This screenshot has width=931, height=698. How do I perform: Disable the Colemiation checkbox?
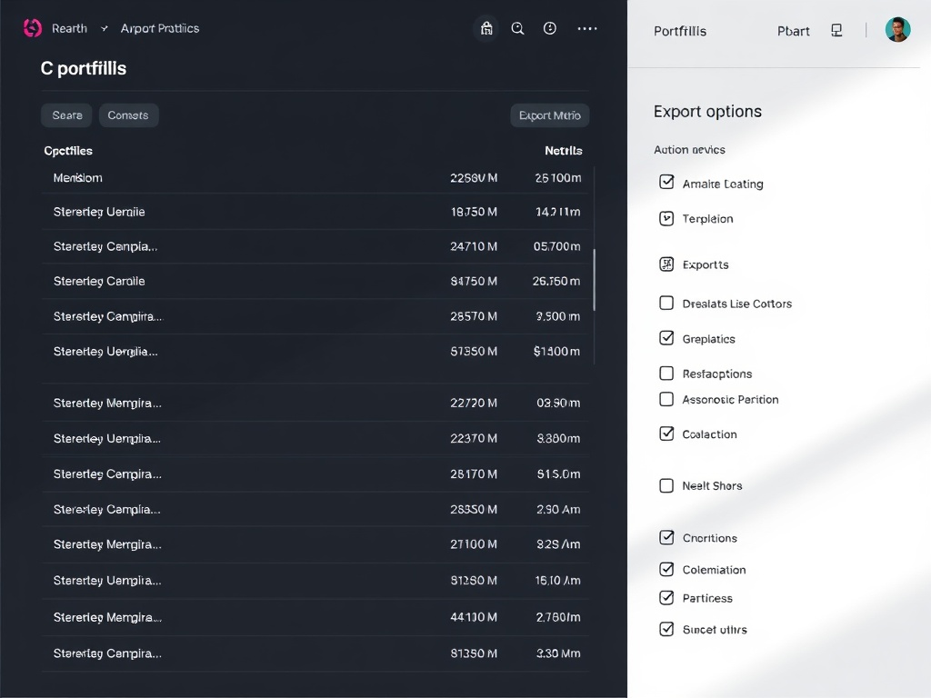click(666, 570)
